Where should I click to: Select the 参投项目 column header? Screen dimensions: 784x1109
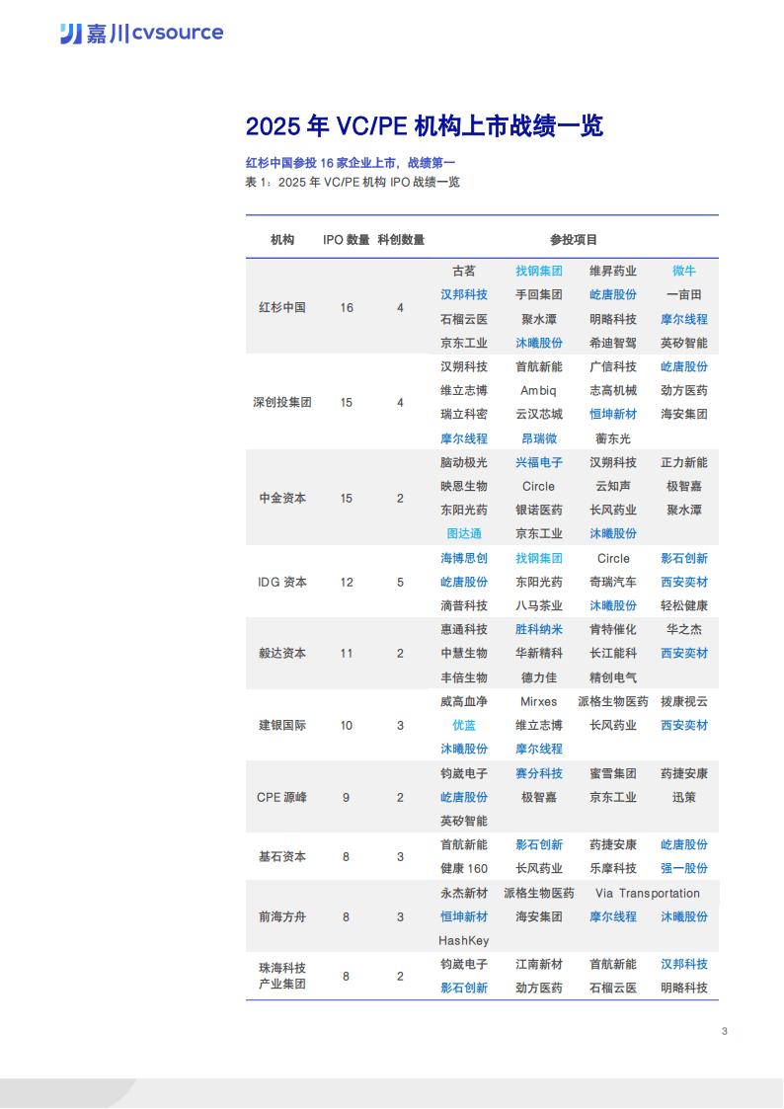pyautogui.click(x=574, y=240)
